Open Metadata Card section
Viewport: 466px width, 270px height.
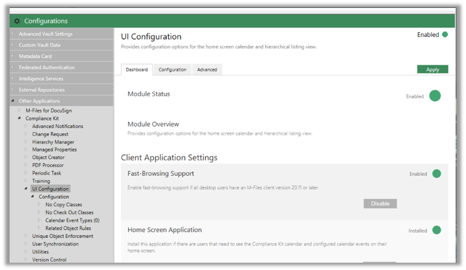coord(61,56)
